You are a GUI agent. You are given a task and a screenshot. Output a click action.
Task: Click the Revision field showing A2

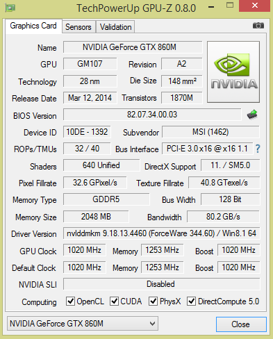point(182,64)
